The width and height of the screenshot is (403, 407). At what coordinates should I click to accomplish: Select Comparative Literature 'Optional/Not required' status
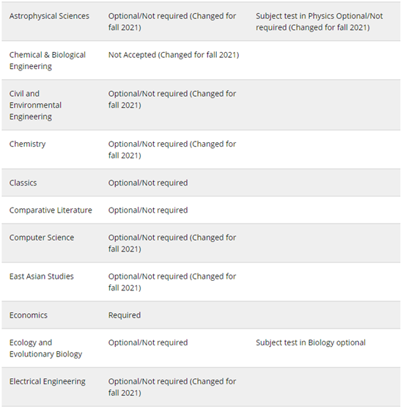tap(148, 210)
